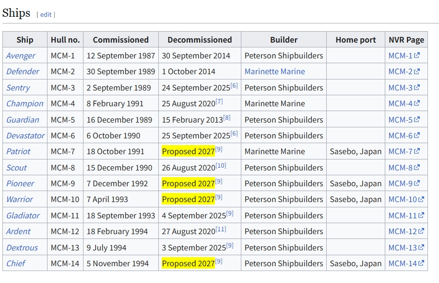Open citation 11 in the Ardent row

221,229
